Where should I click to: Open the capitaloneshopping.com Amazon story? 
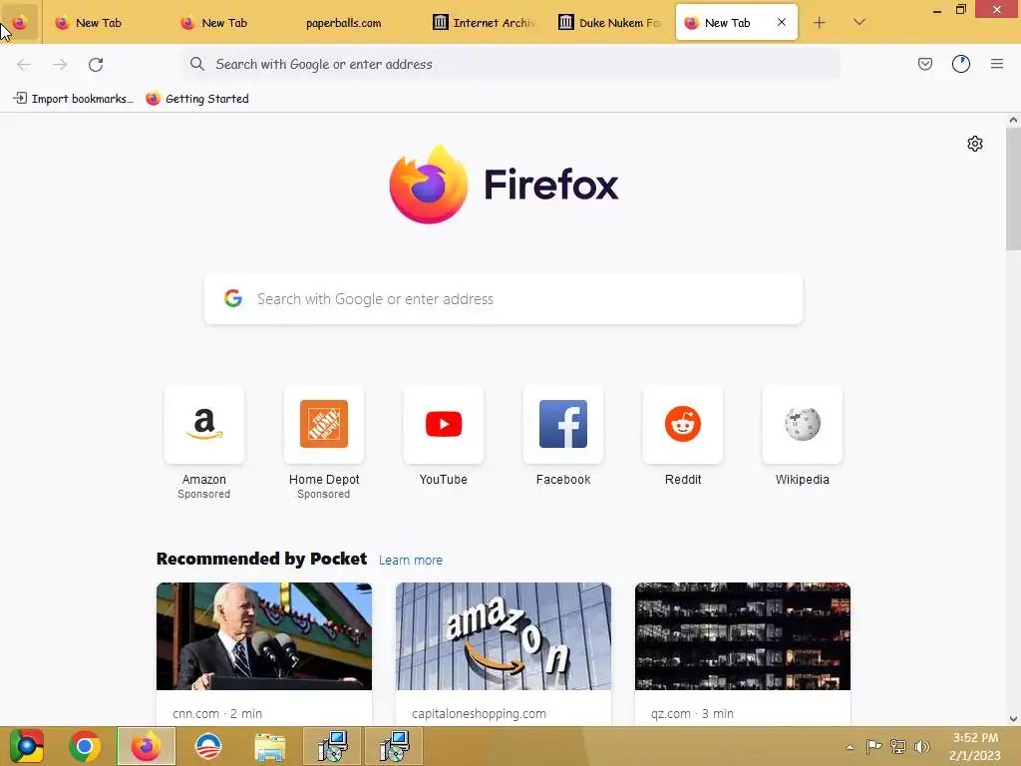tap(504, 636)
